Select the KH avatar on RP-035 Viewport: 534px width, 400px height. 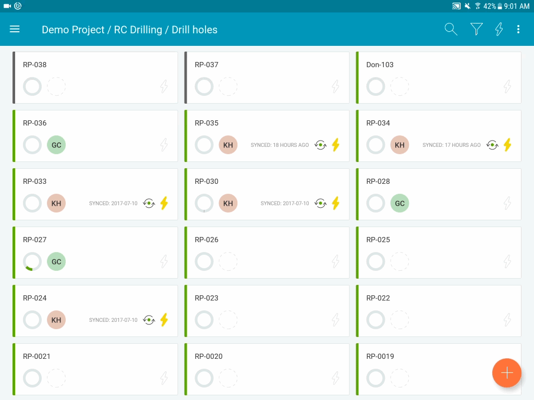click(x=228, y=145)
